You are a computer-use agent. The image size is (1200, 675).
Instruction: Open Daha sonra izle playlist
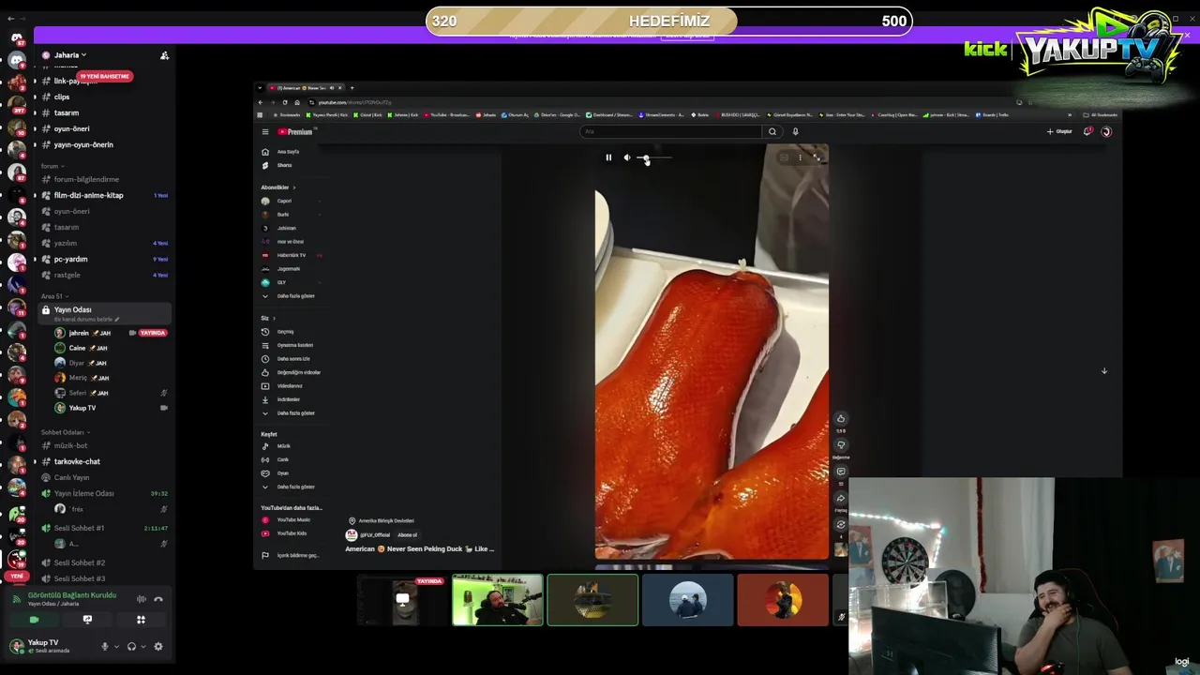[292, 359]
